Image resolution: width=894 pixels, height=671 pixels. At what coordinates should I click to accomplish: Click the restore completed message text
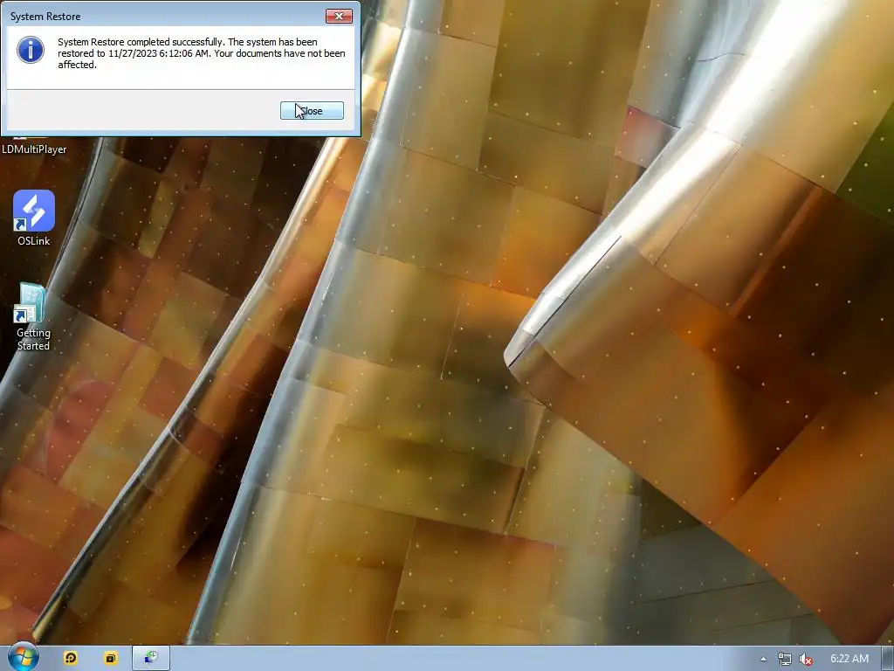click(202, 53)
